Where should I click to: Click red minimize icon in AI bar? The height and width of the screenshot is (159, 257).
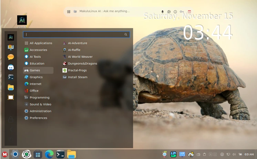click(x=189, y=12)
